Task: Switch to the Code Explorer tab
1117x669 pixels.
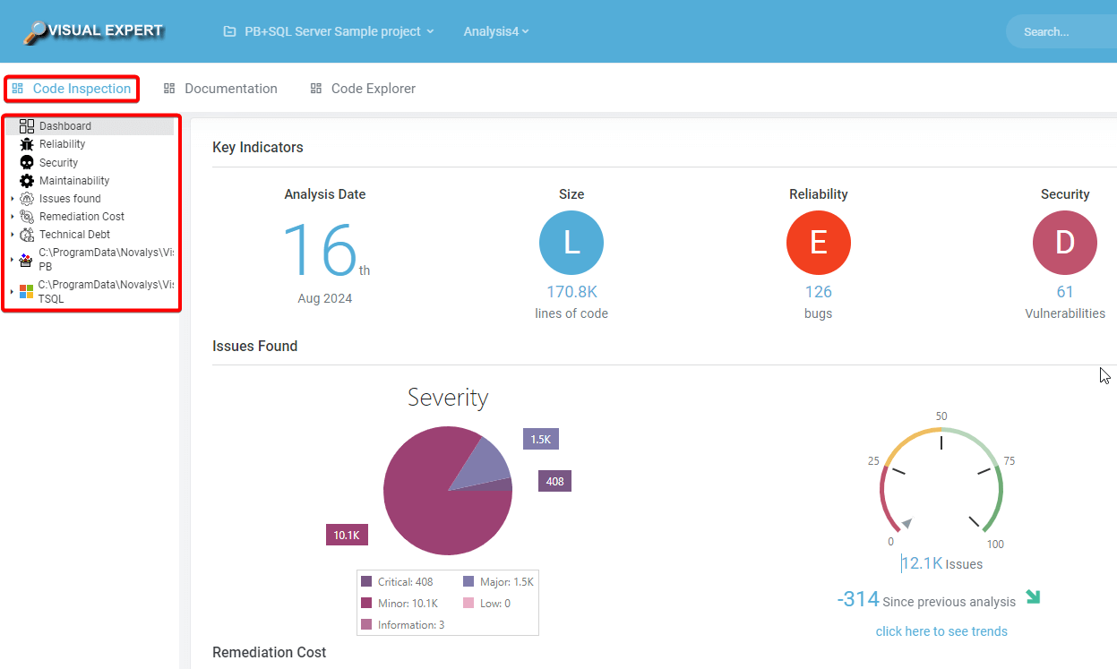Action: [x=363, y=89]
